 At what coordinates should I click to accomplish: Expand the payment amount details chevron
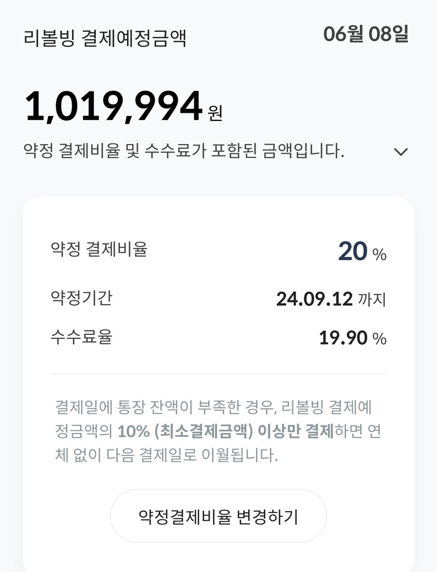pyautogui.click(x=401, y=152)
